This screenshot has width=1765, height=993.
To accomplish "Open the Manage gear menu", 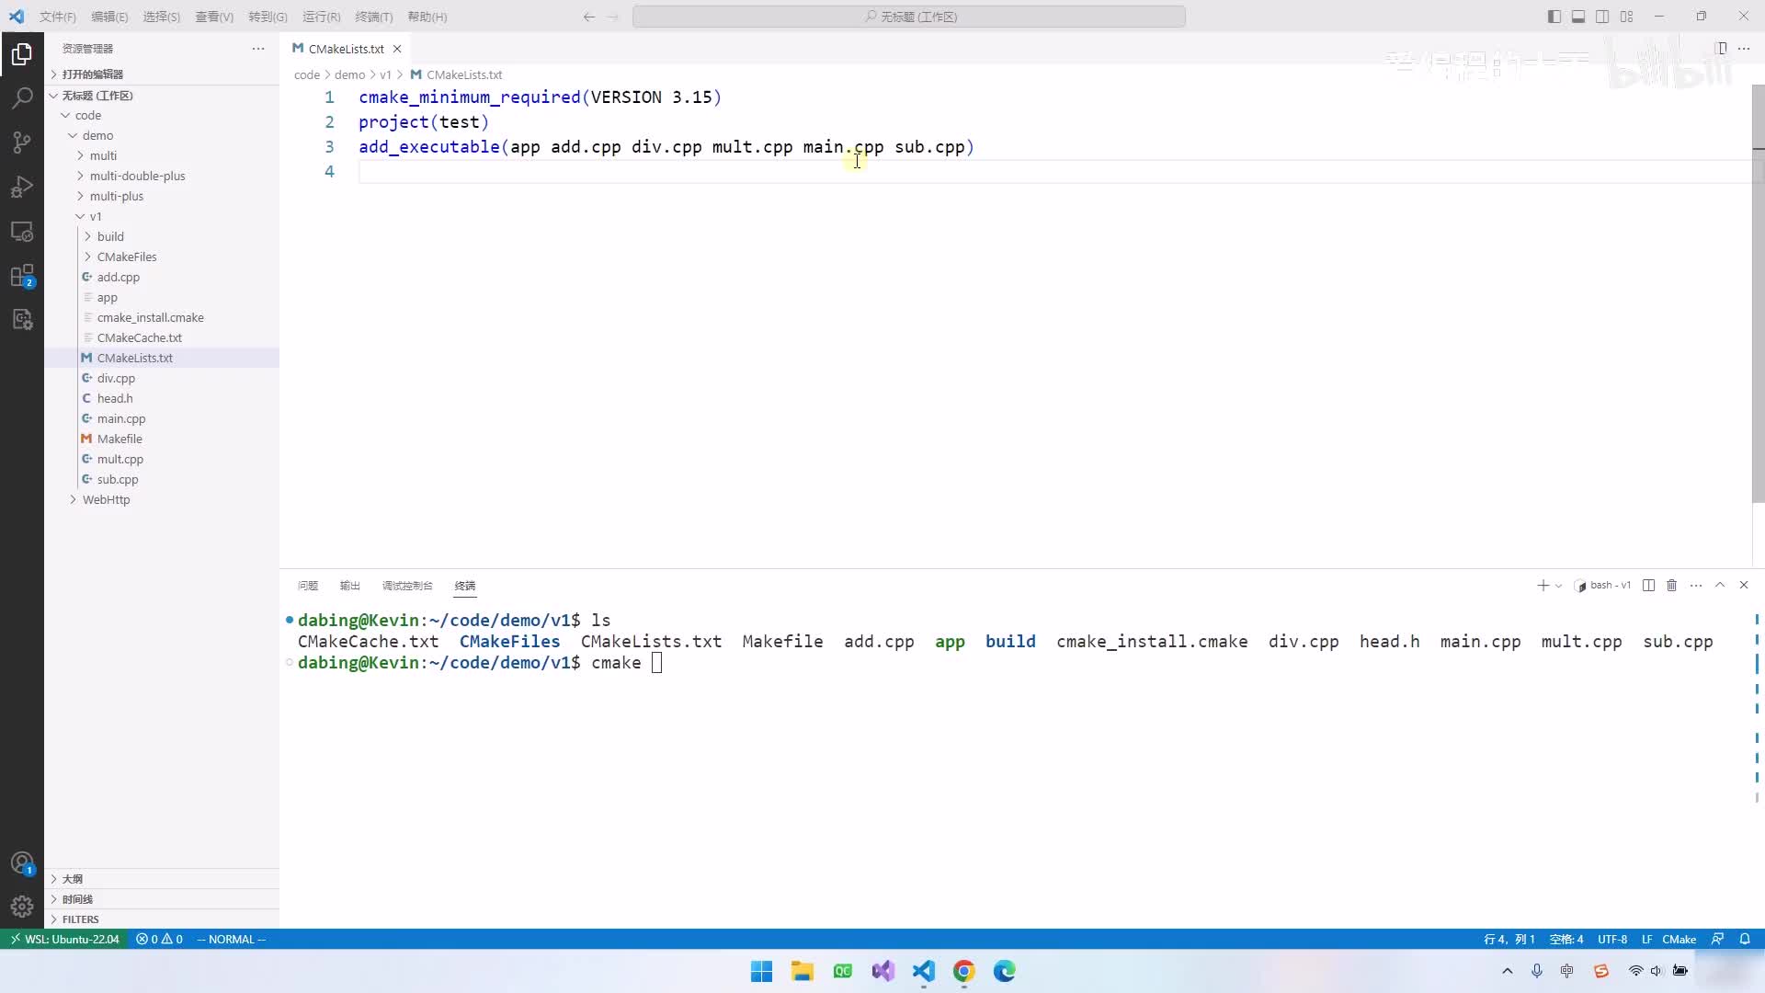I will (22, 907).
